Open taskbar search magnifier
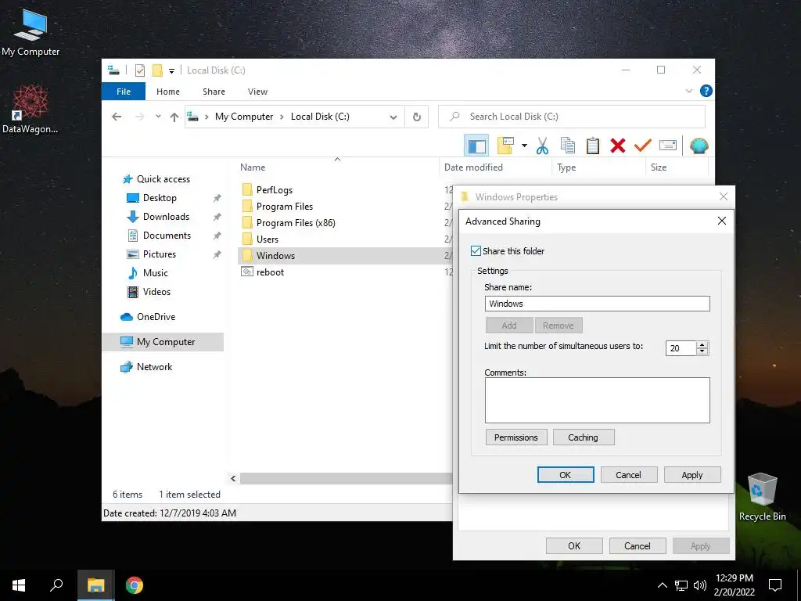801x601 pixels. [x=56, y=585]
